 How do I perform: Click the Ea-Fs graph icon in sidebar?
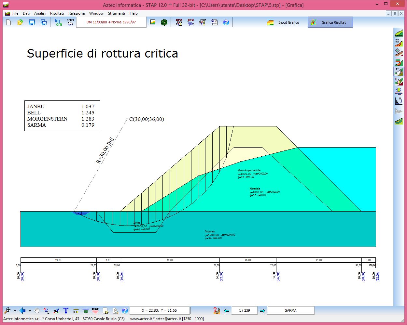(x=399, y=101)
